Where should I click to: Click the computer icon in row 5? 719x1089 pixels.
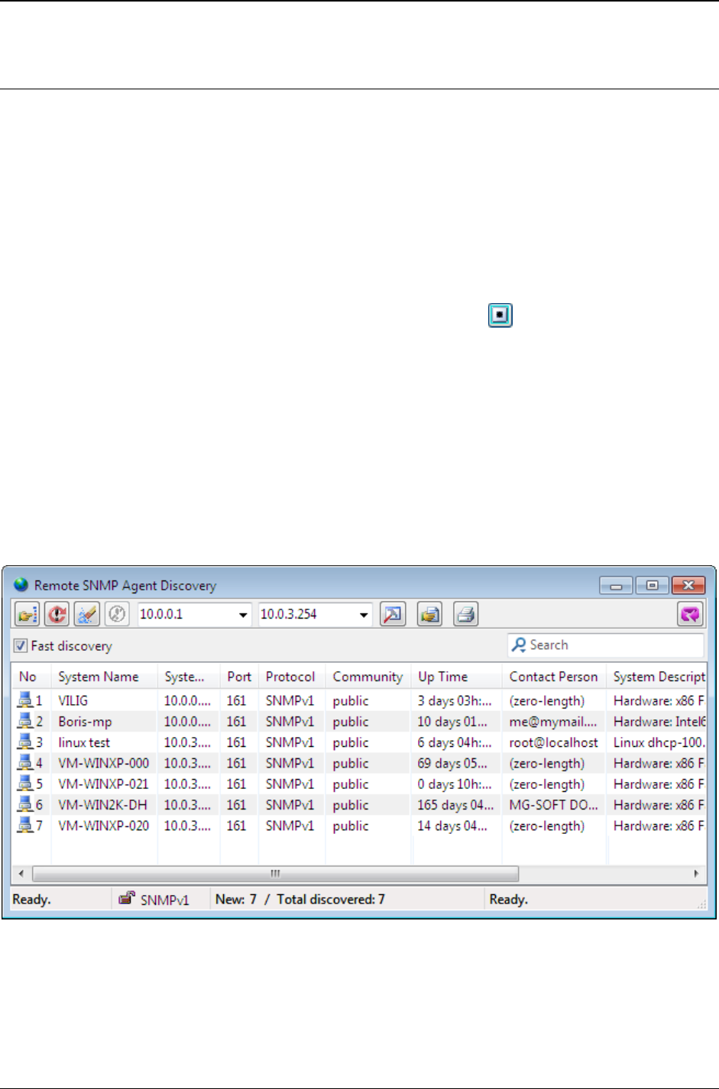[x=25, y=784]
